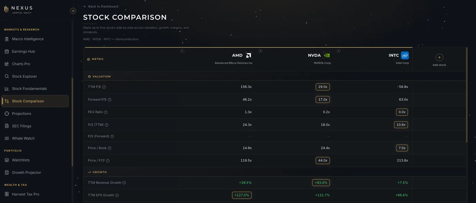Click the Projections icon in sidebar
This screenshot has width=476, height=203.
point(7,114)
